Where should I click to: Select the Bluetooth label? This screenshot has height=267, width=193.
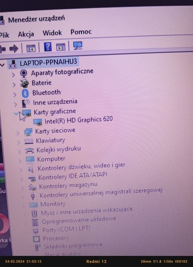click(x=47, y=92)
